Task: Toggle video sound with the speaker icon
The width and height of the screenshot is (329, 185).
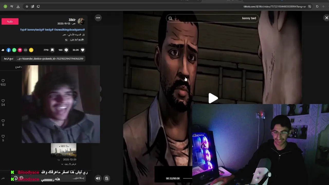Action: 98,178
